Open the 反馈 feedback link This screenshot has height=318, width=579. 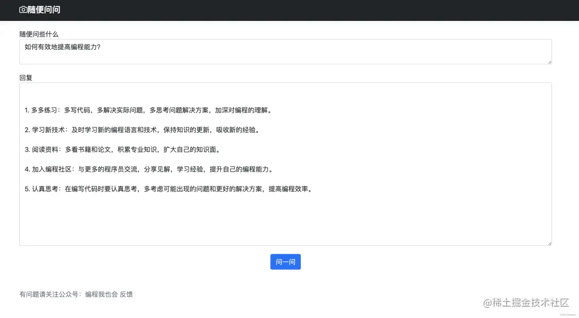point(126,294)
